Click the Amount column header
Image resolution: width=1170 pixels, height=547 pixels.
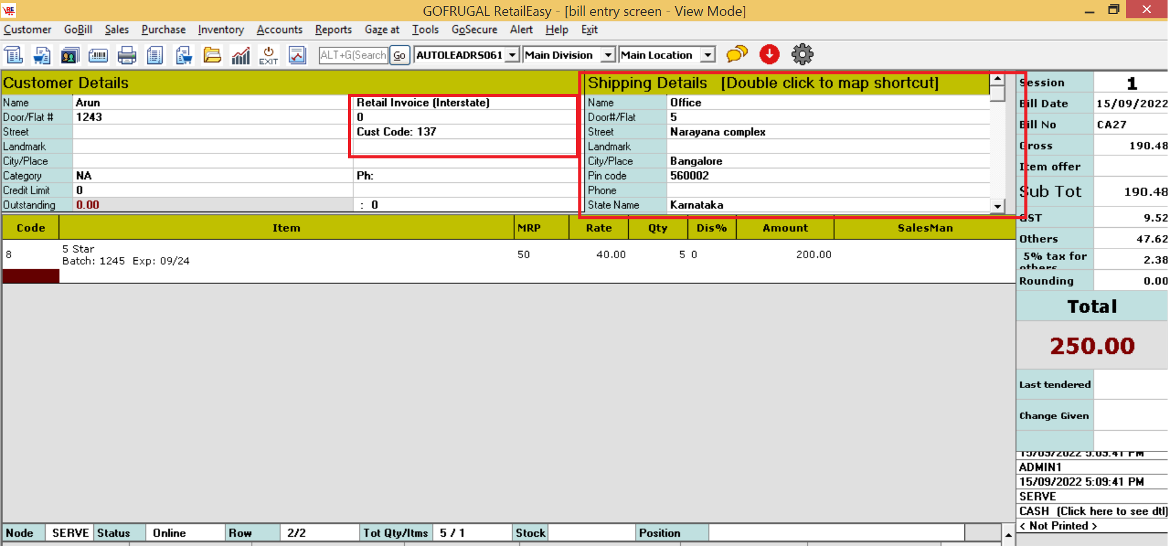click(785, 228)
